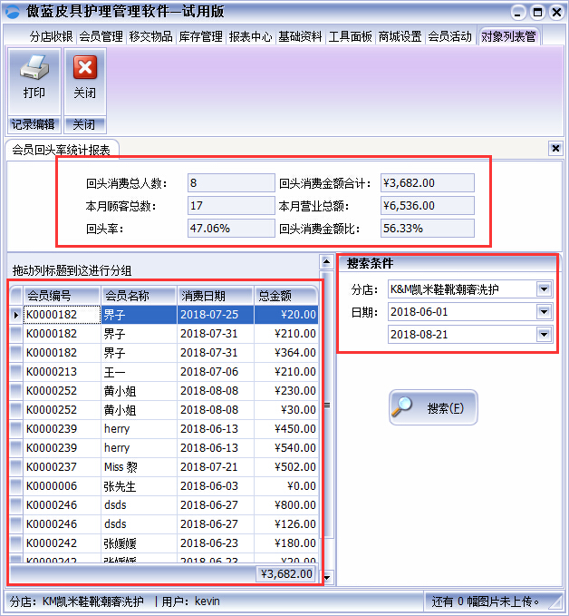Open the 库存管理 menu tab
The height and width of the screenshot is (616, 569).
200,37
